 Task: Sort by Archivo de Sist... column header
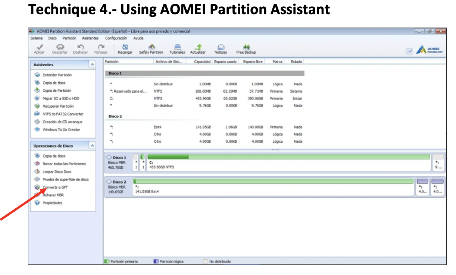pos(170,61)
